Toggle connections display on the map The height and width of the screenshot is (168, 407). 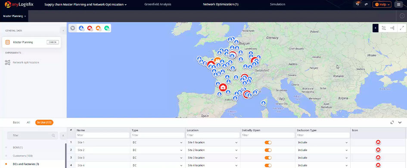coord(392,28)
